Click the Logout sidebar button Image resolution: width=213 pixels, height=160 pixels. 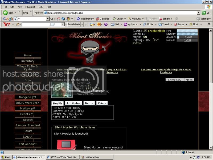click(x=28, y=137)
